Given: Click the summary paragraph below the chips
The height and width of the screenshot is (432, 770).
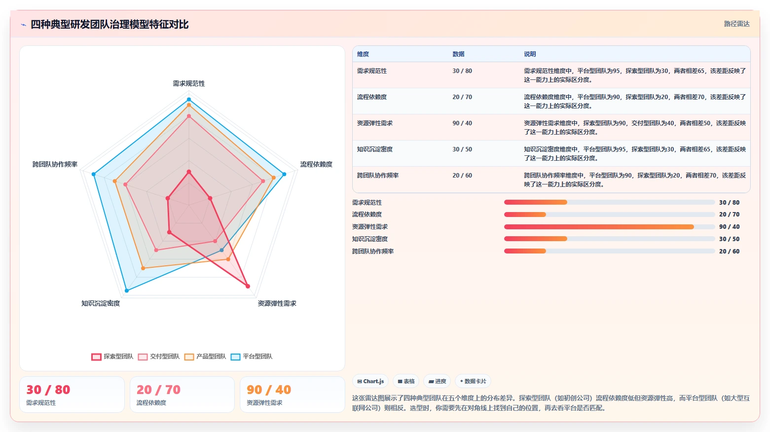Looking at the screenshot, I should point(551,403).
